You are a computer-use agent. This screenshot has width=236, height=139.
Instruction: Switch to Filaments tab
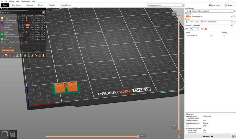tap(29, 5)
